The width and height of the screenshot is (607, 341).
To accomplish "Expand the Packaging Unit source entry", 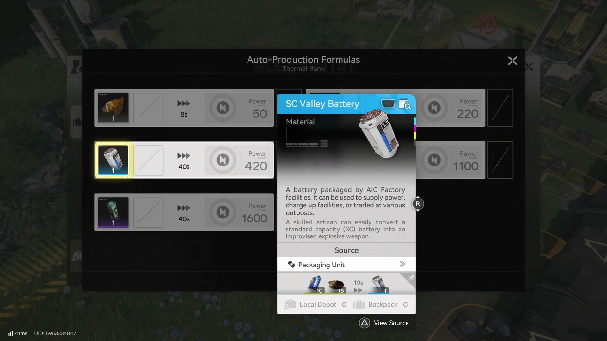I will tap(402, 264).
